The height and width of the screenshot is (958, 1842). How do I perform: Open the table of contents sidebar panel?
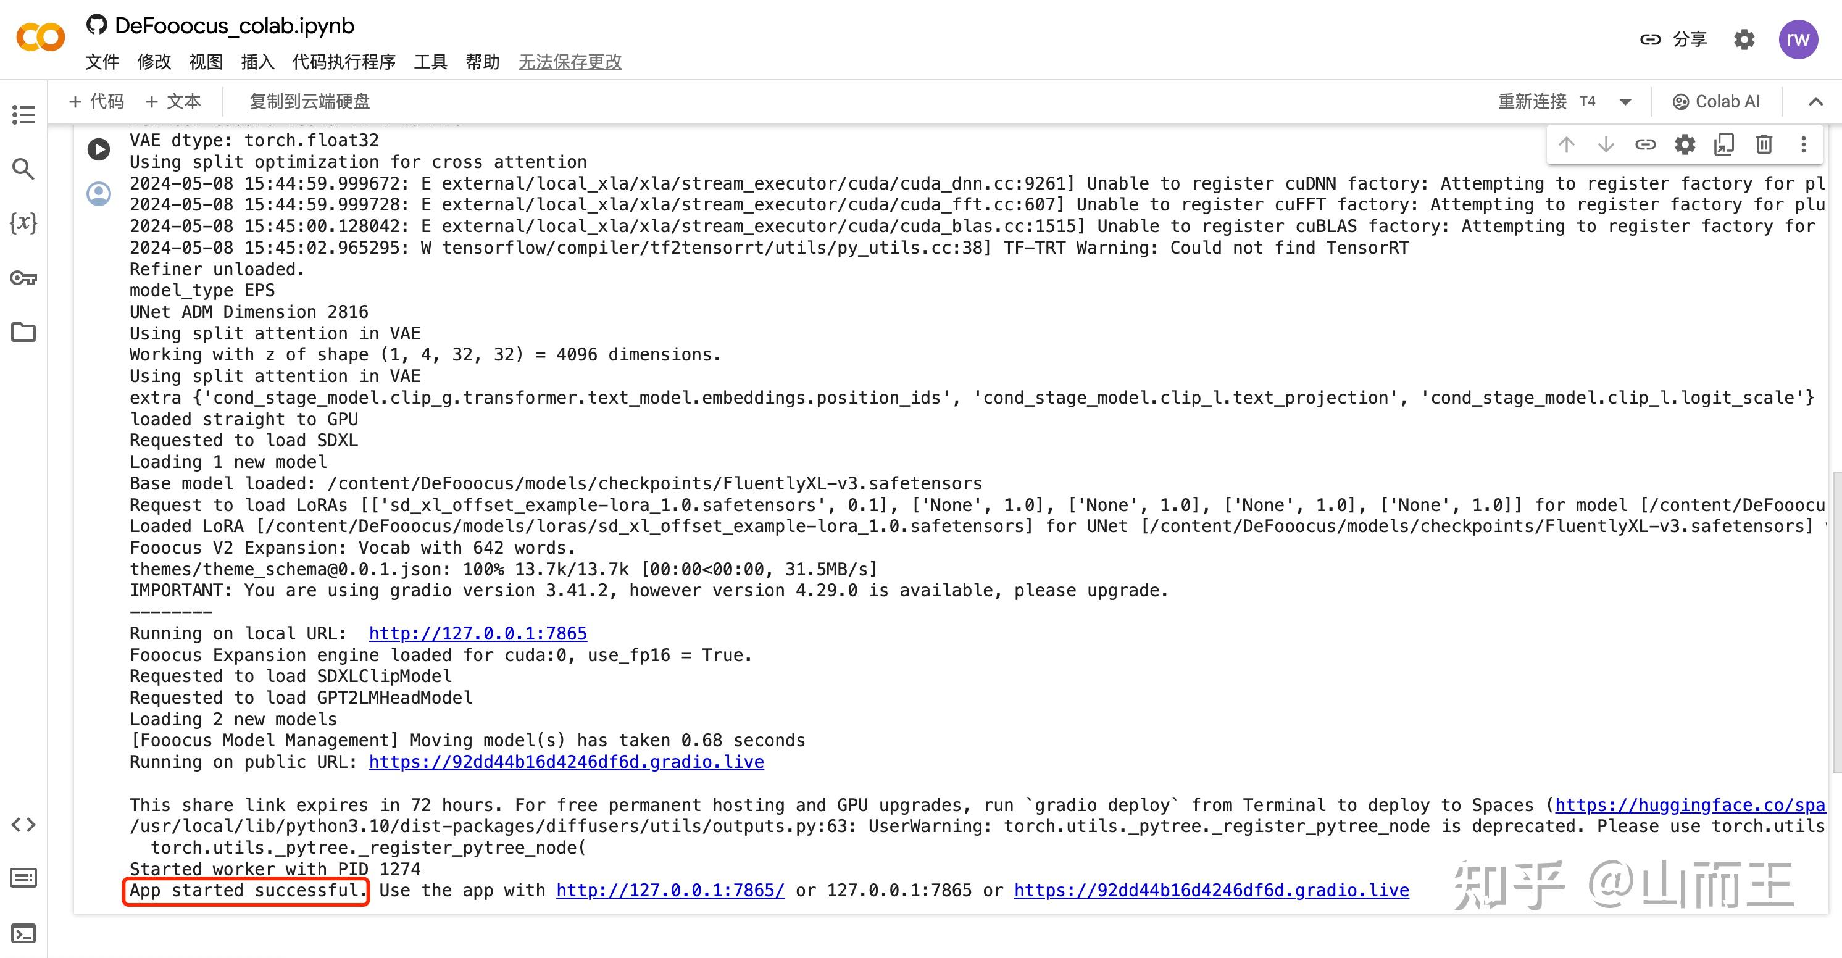click(x=23, y=114)
